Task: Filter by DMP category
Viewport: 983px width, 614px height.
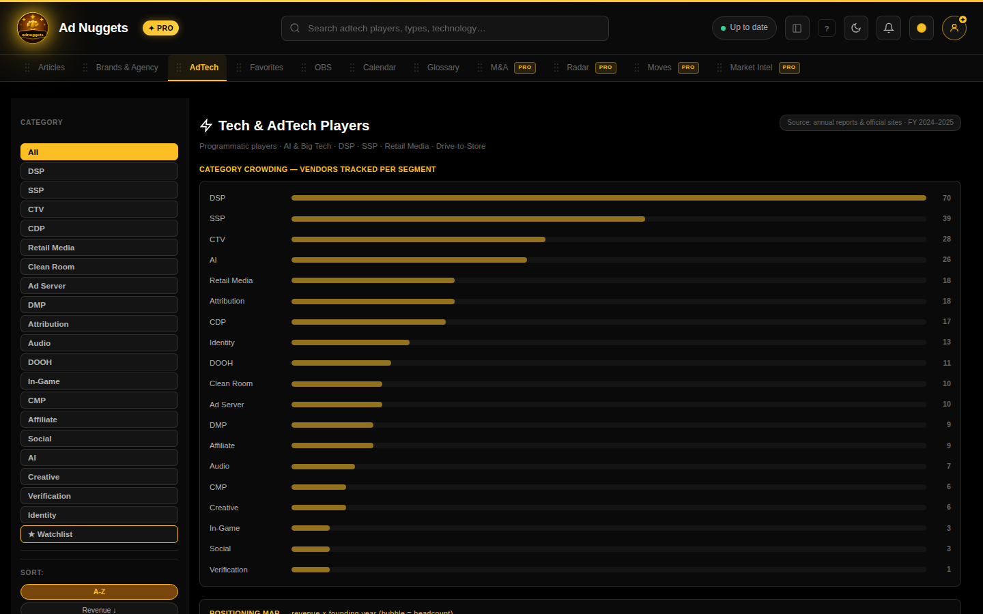Action: click(x=99, y=305)
